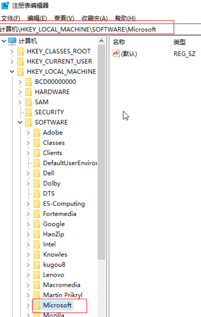Click the Knowles folder icon

point(36,255)
